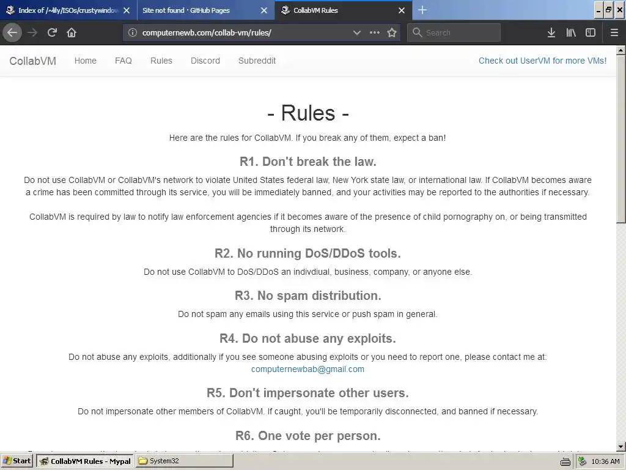Click the 'Do not spam any emails' sentence

[308, 314]
